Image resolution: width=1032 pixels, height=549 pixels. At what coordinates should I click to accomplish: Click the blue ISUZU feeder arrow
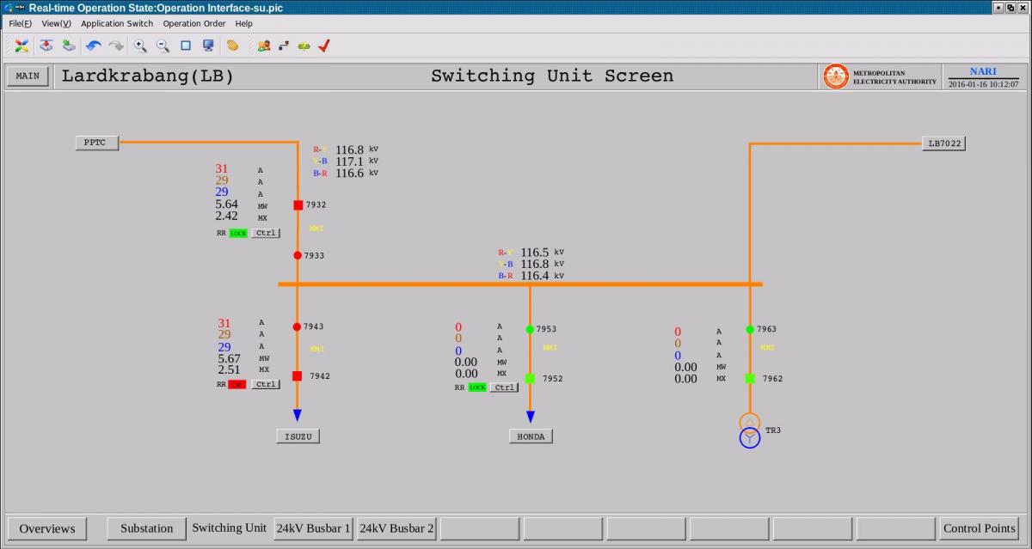click(x=297, y=416)
